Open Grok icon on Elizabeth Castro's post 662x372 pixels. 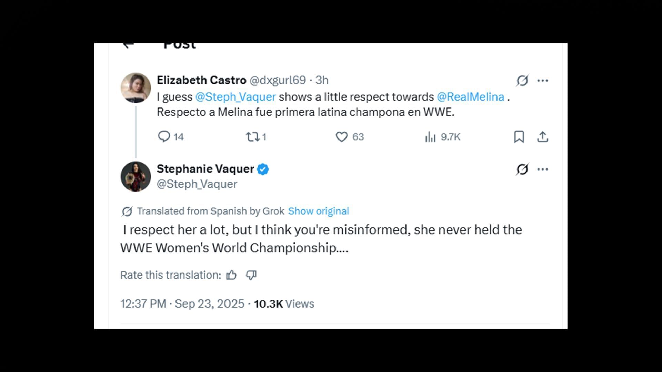522,81
